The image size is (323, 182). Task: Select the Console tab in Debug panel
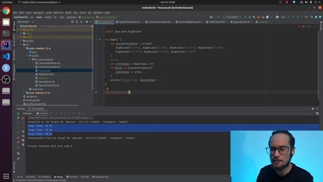[x=42, y=113]
